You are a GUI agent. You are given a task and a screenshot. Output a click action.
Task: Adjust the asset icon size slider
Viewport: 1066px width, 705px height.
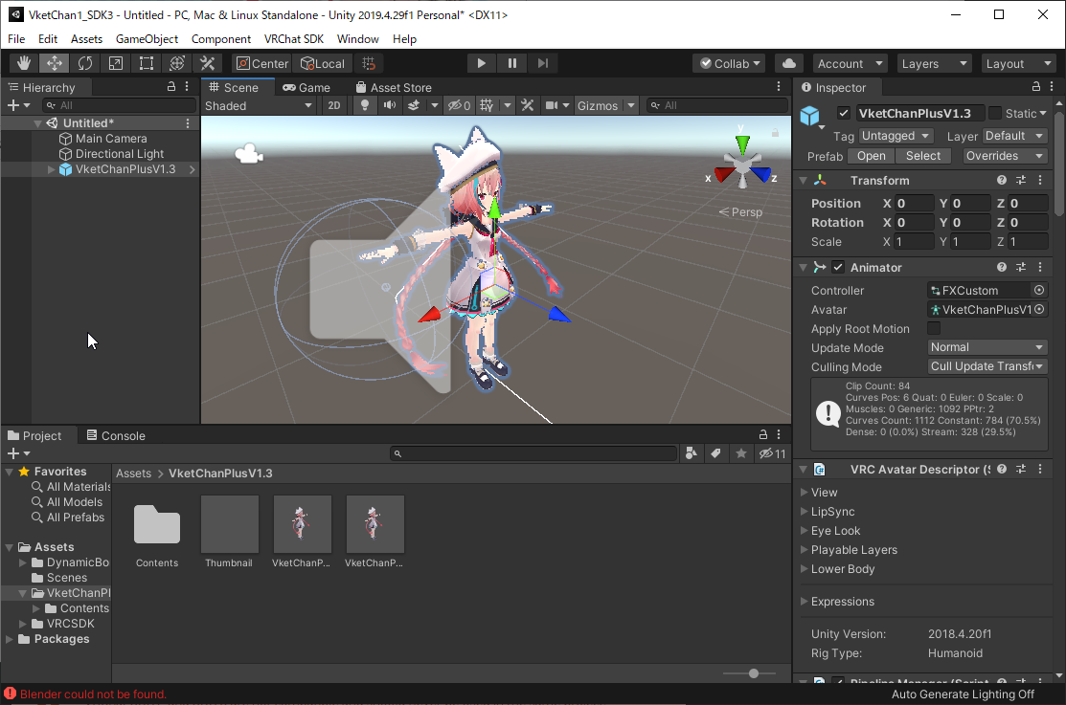pos(754,673)
